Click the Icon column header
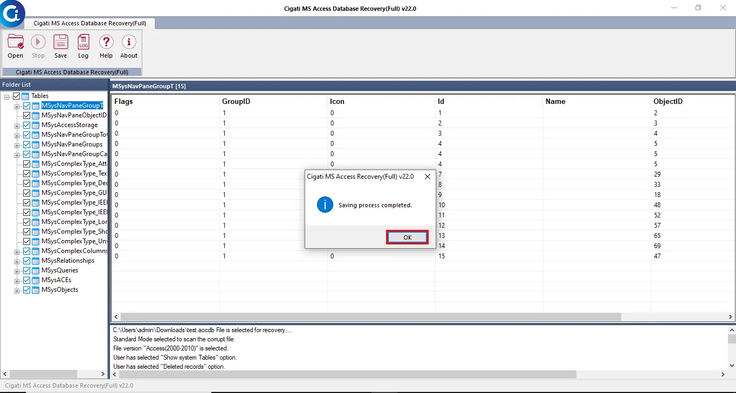 pos(381,101)
